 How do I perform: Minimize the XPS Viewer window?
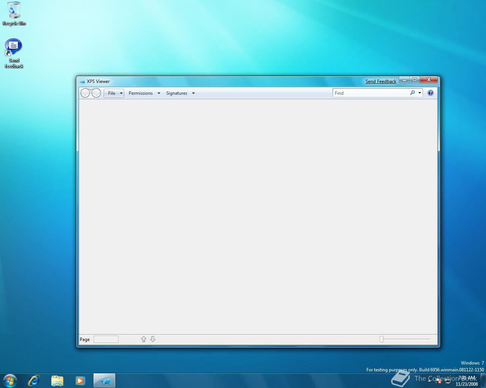404,80
